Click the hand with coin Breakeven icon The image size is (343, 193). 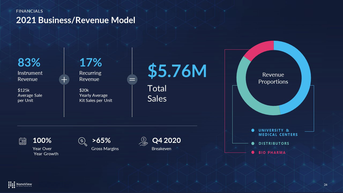pyautogui.click(x=143, y=141)
